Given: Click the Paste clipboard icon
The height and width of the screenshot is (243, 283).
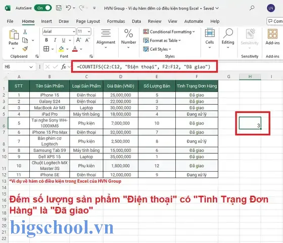Looking at the screenshot, I should coord(14,34).
